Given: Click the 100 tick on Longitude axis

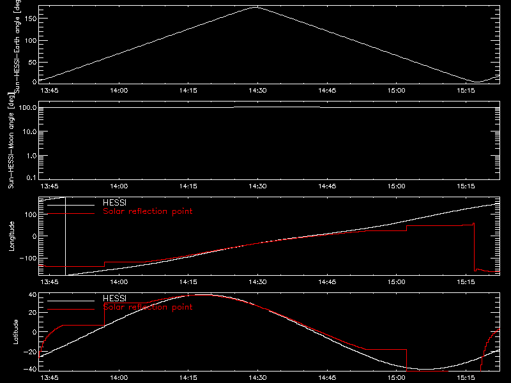Looking at the screenshot, I should click(31, 214).
